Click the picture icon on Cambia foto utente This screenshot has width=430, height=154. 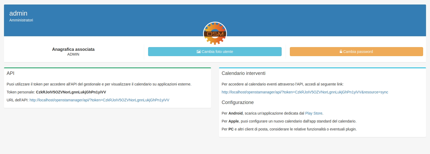pos(199,52)
